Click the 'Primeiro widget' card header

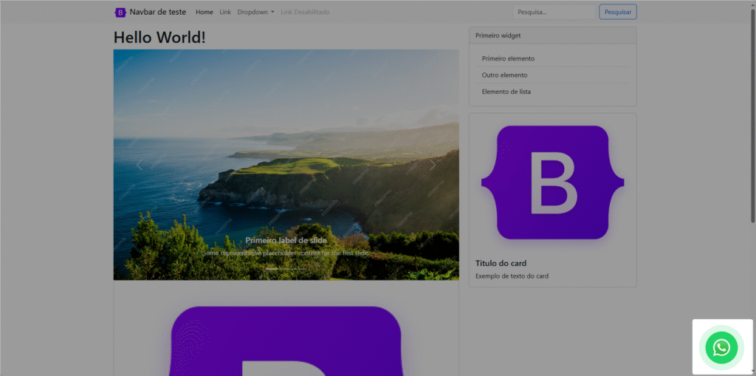pos(552,35)
